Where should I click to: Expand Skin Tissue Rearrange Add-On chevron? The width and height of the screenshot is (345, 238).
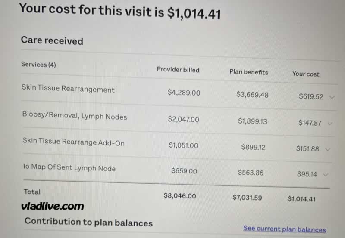328,149
